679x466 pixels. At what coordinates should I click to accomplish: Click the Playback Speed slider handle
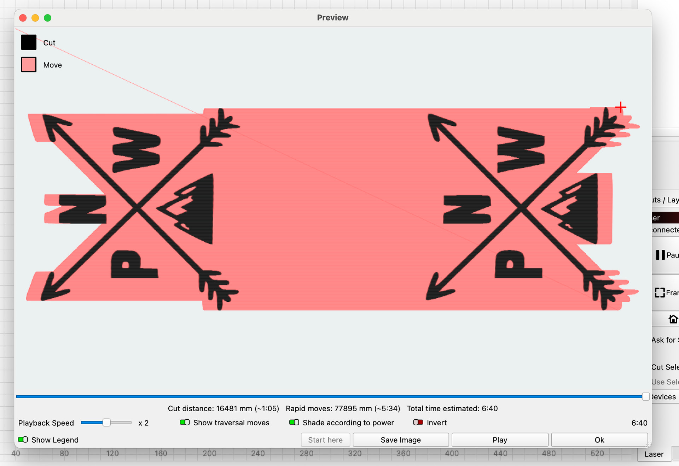coord(106,423)
